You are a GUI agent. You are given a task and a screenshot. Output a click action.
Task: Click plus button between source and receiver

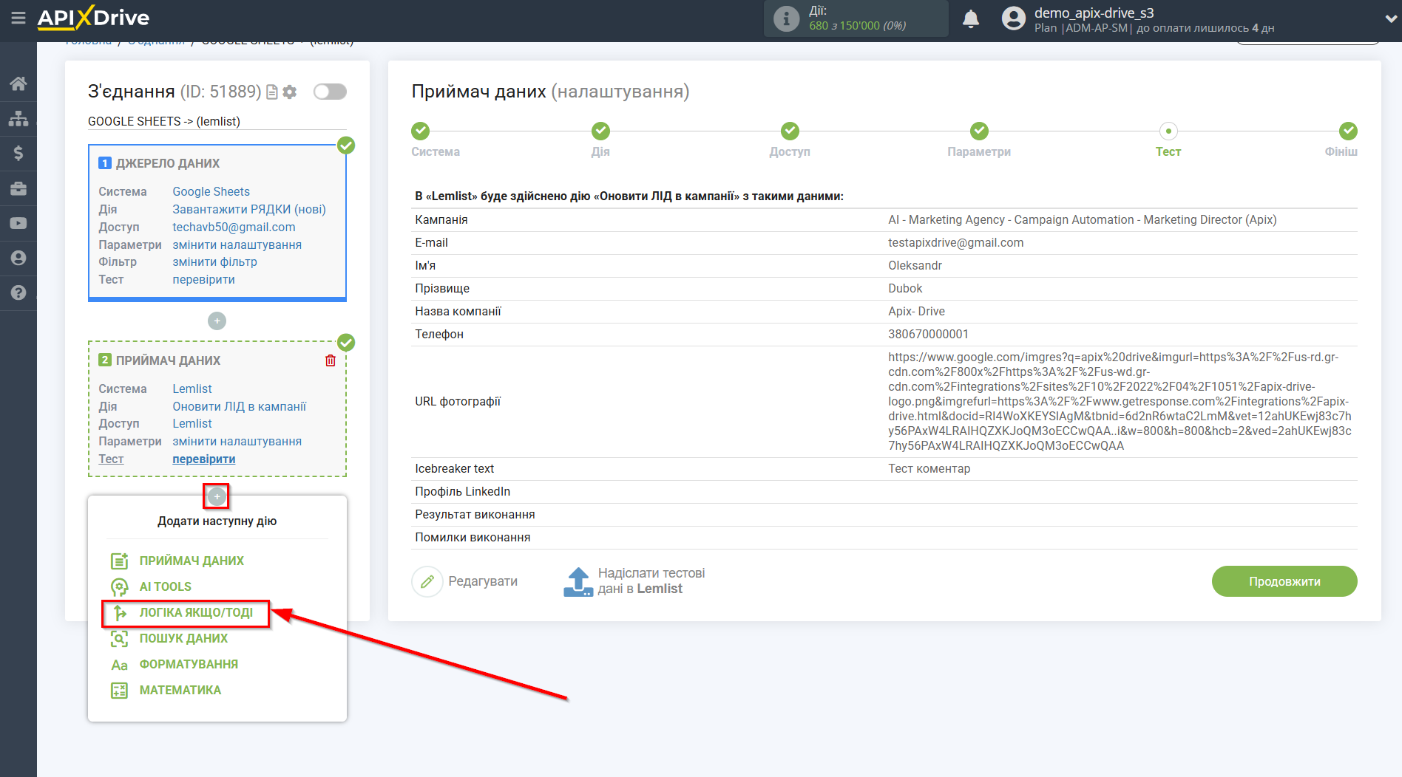217,321
